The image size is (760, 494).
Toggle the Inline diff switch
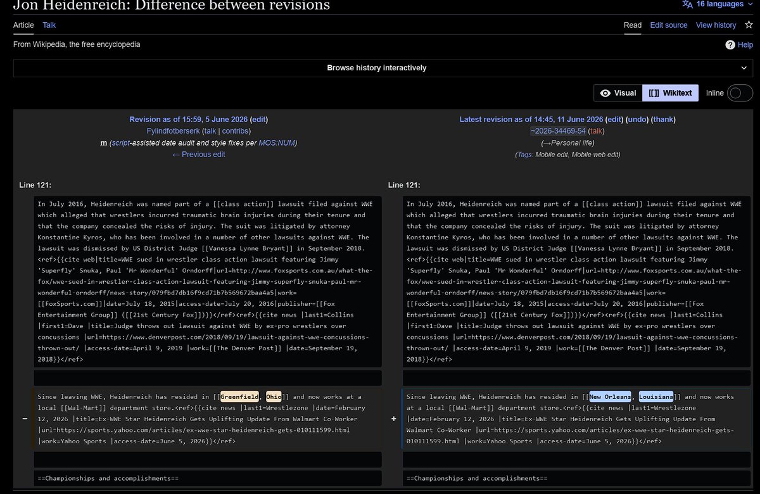pos(740,93)
